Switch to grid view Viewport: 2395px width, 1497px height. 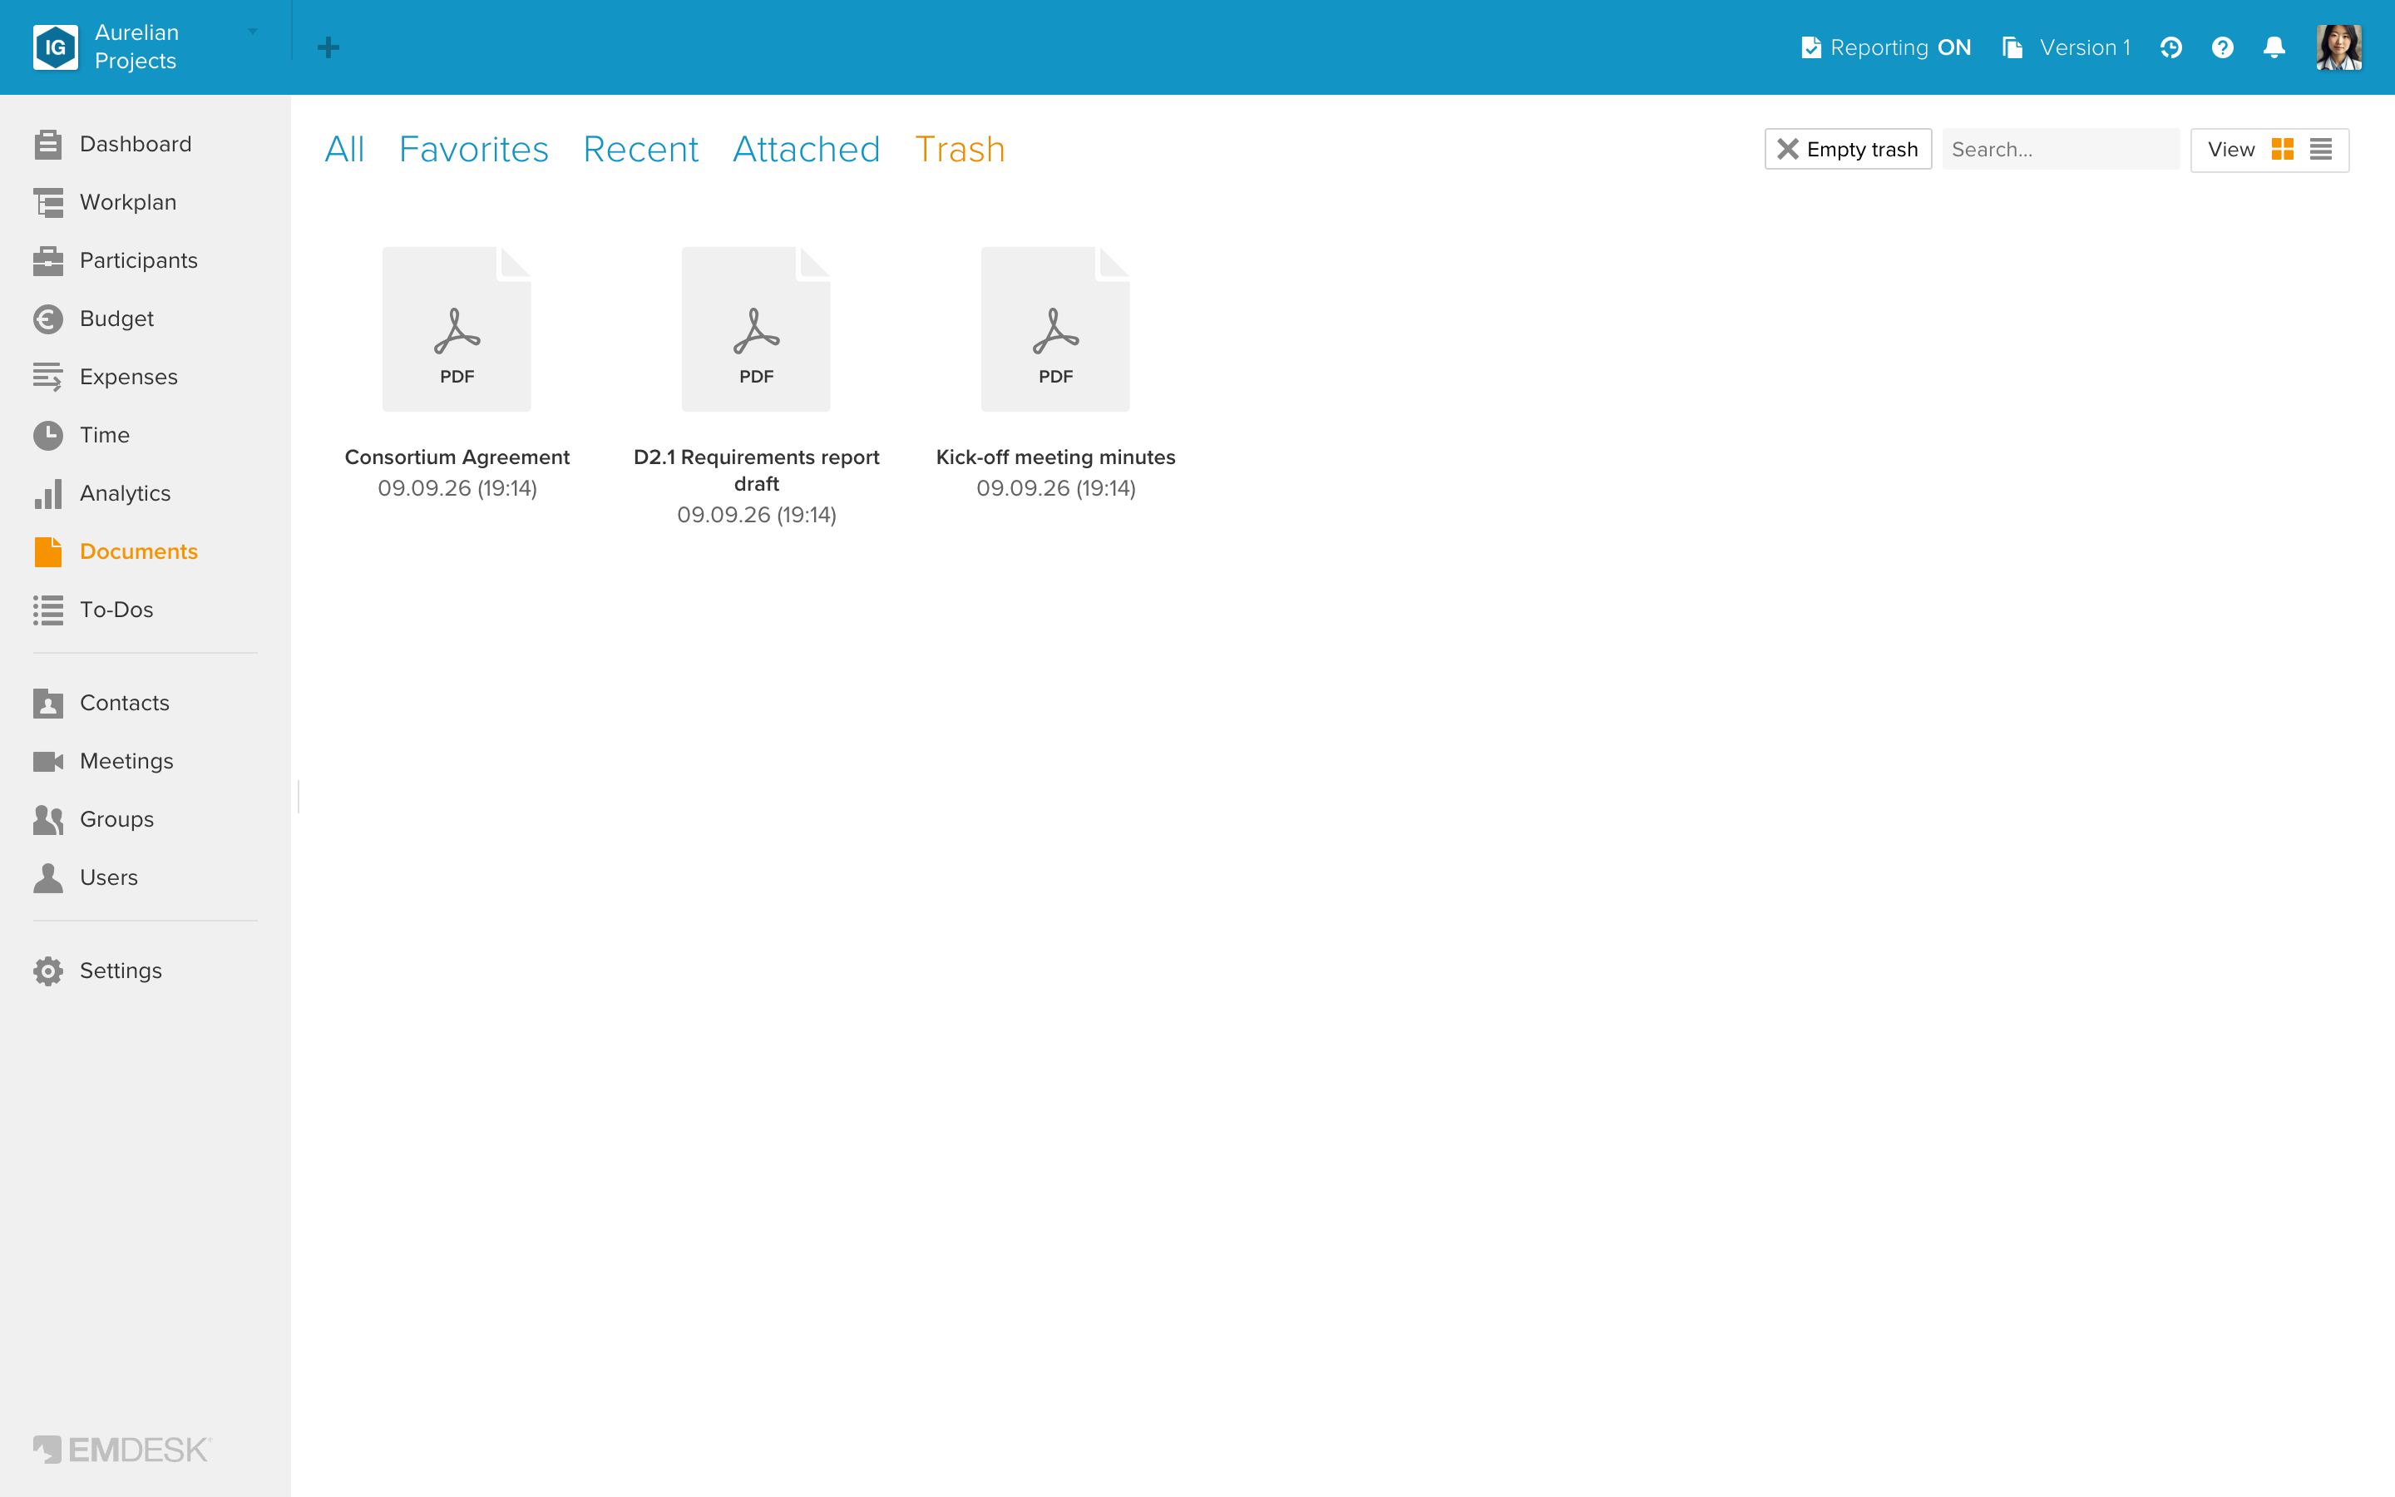click(2282, 150)
